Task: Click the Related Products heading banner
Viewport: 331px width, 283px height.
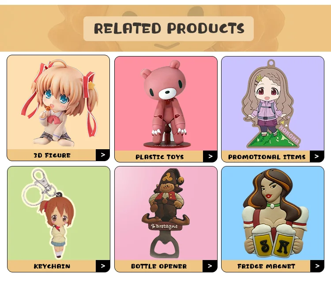Action: tap(169, 29)
